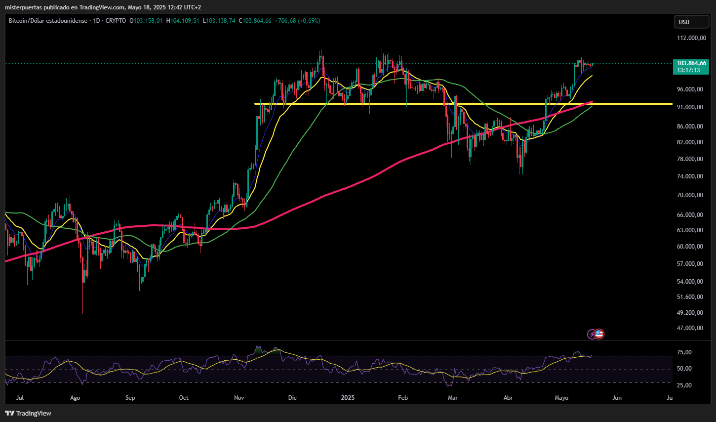Click the 74.000,00 price axis label
Viewport: 716px width, 422px height.
(690, 176)
